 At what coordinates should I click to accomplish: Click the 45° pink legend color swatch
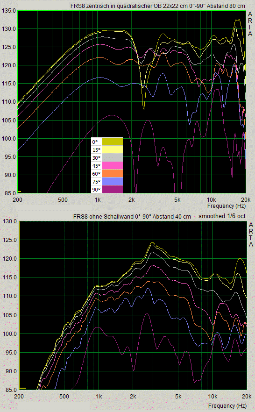tap(113, 165)
